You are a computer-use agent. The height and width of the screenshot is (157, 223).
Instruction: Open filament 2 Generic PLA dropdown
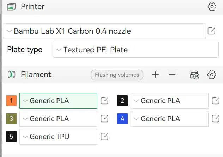pos(169,101)
